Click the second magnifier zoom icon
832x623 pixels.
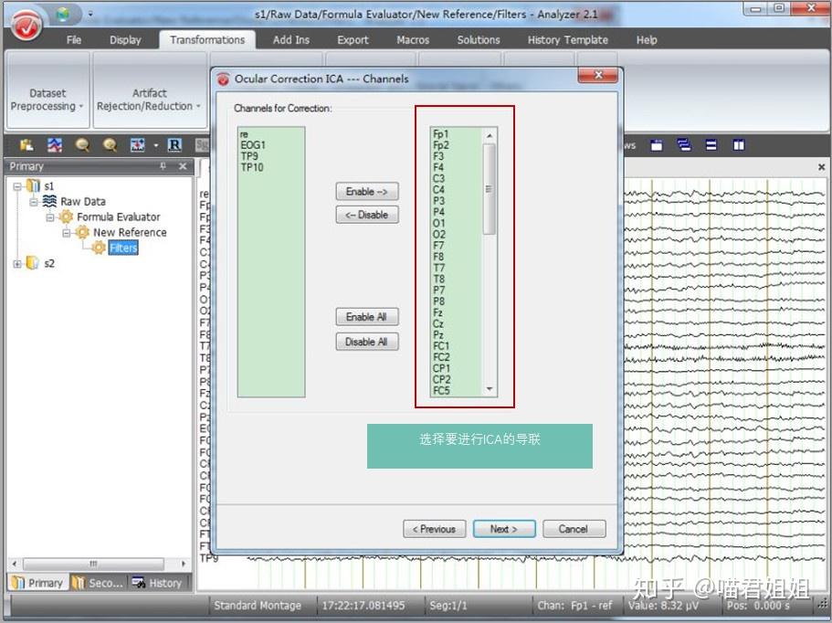pyautogui.click(x=110, y=145)
